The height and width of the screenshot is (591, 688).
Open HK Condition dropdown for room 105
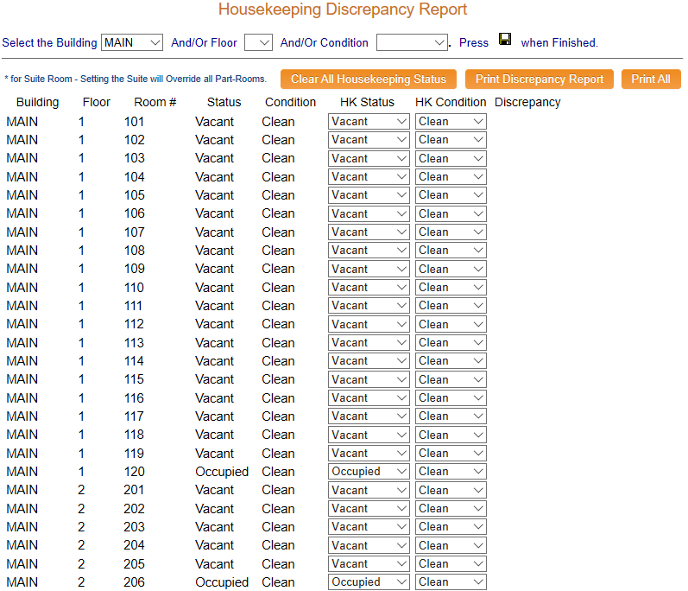(x=451, y=195)
